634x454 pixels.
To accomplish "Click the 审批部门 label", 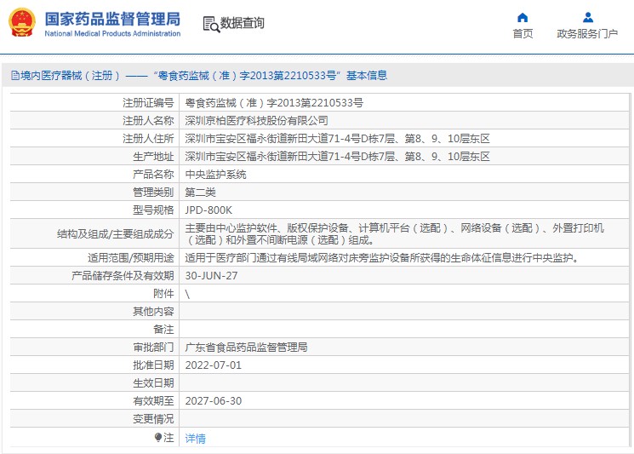I will [153, 348].
